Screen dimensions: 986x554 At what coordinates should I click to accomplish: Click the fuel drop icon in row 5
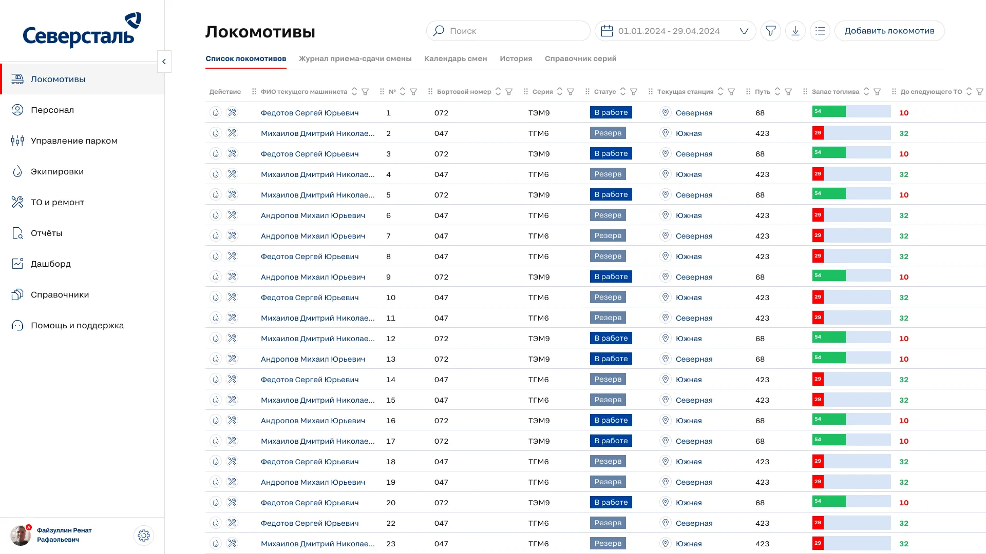216,194
